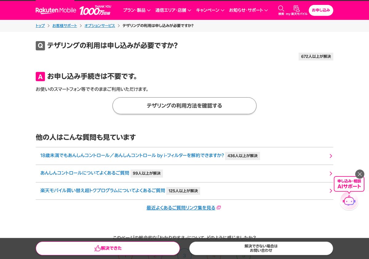Click the 672人以上が解決 badge

point(316,56)
